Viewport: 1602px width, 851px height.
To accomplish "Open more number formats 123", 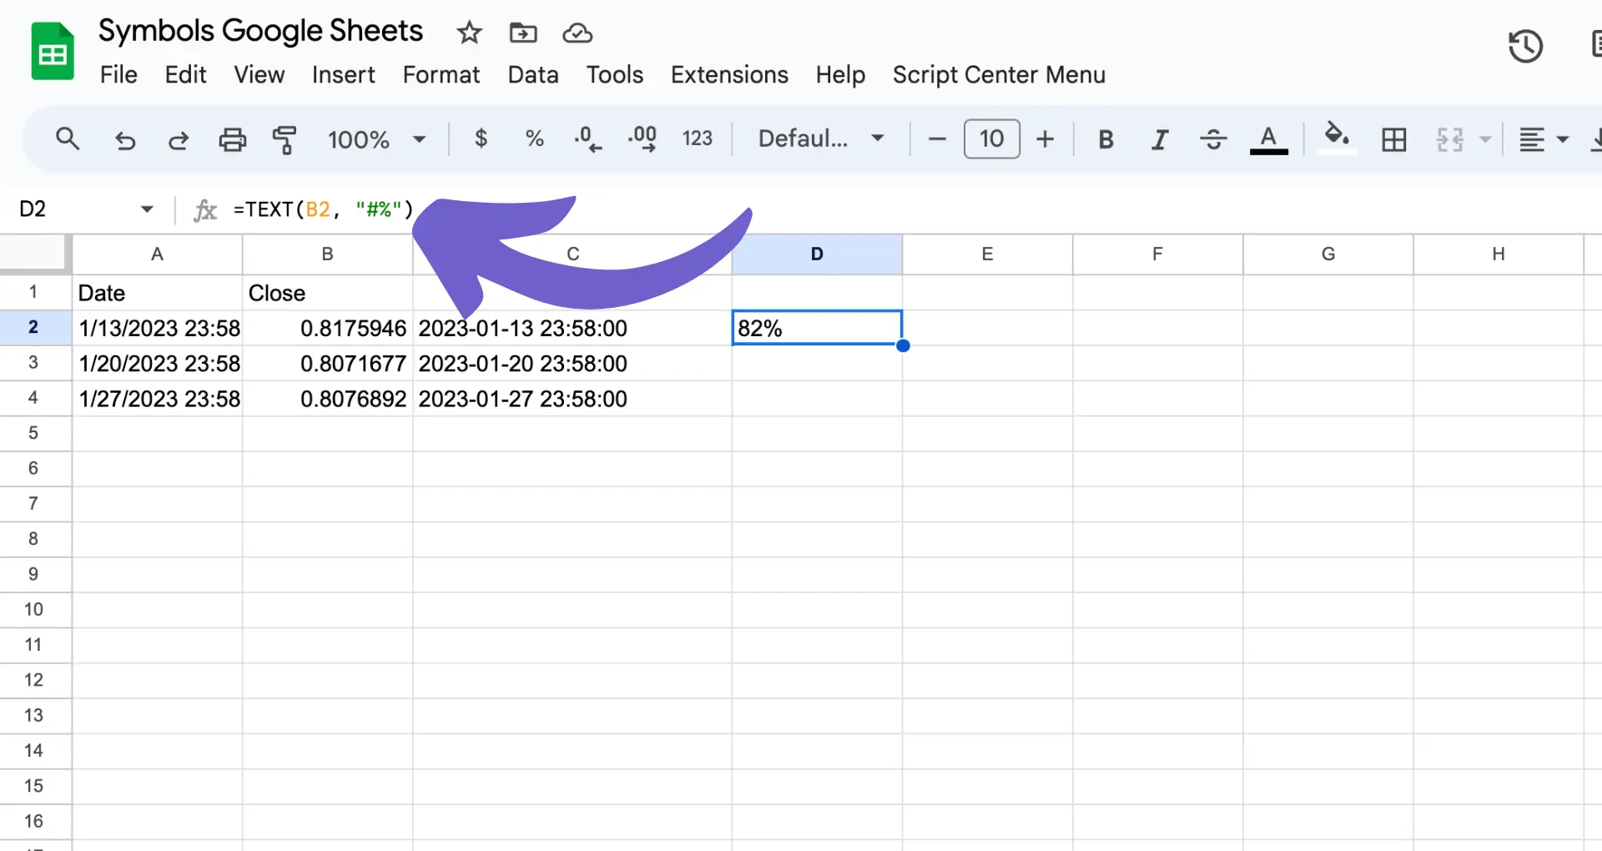I will pyautogui.click(x=698, y=138).
